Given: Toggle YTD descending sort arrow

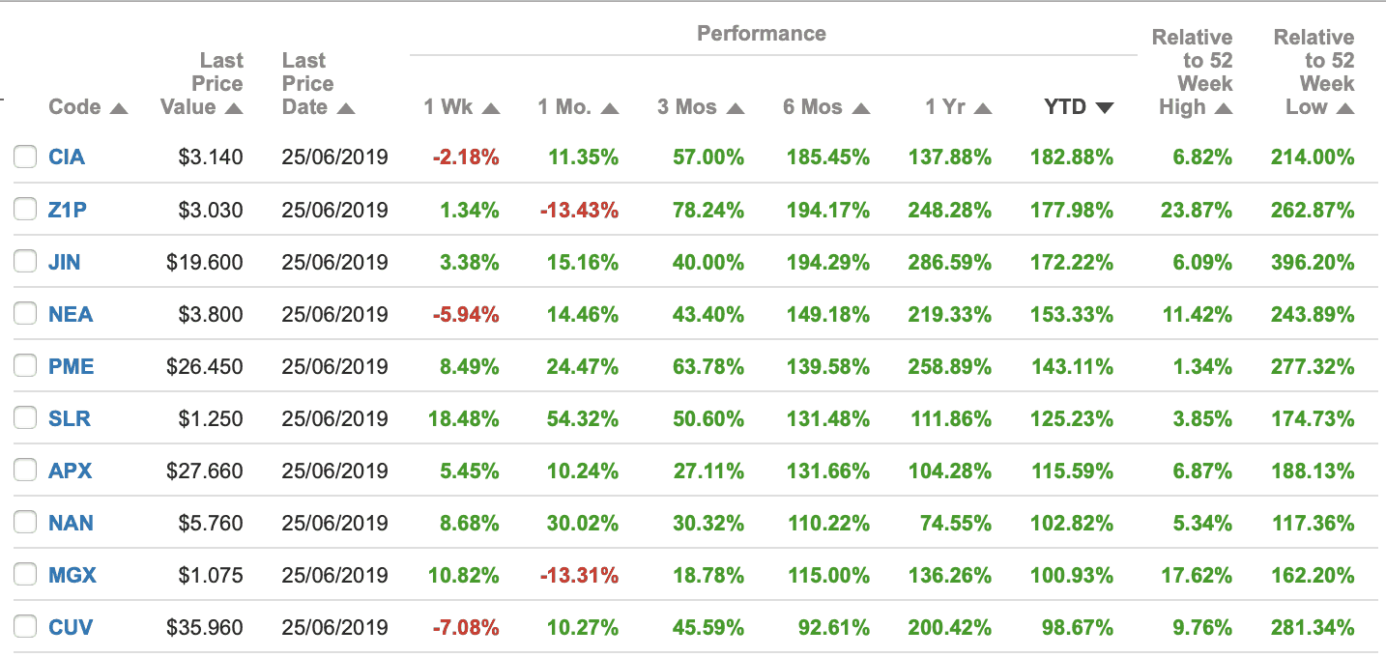Looking at the screenshot, I should click(x=1104, y=108).
